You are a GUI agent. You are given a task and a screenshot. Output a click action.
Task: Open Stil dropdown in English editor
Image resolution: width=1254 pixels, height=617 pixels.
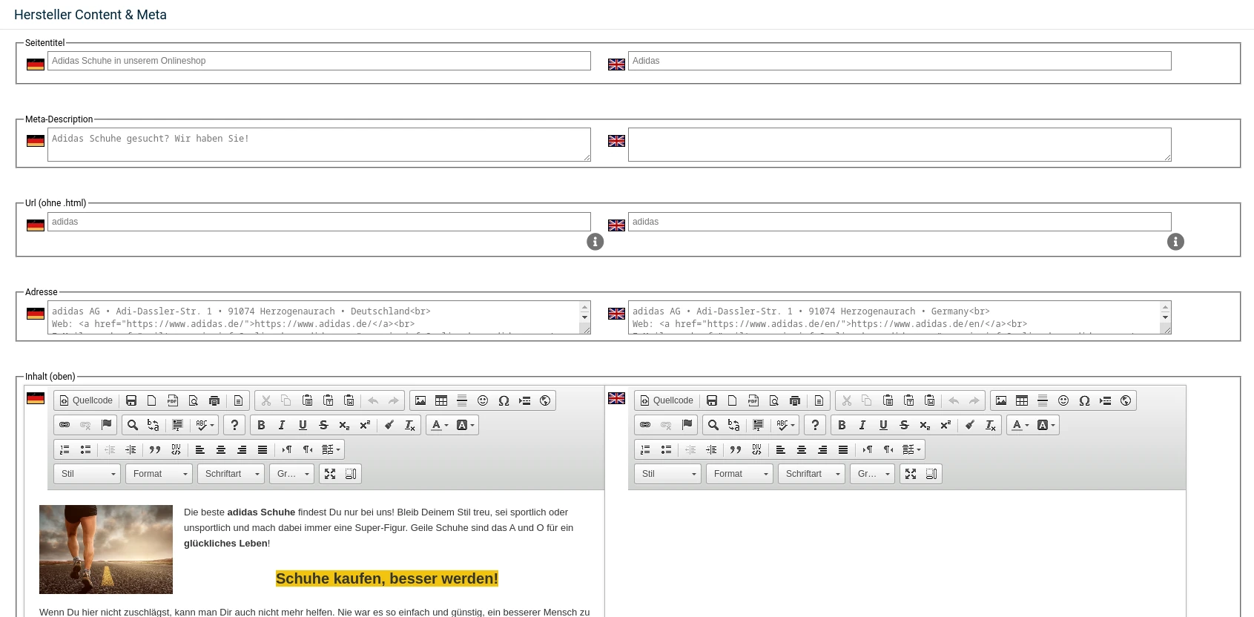pos(667,474)
